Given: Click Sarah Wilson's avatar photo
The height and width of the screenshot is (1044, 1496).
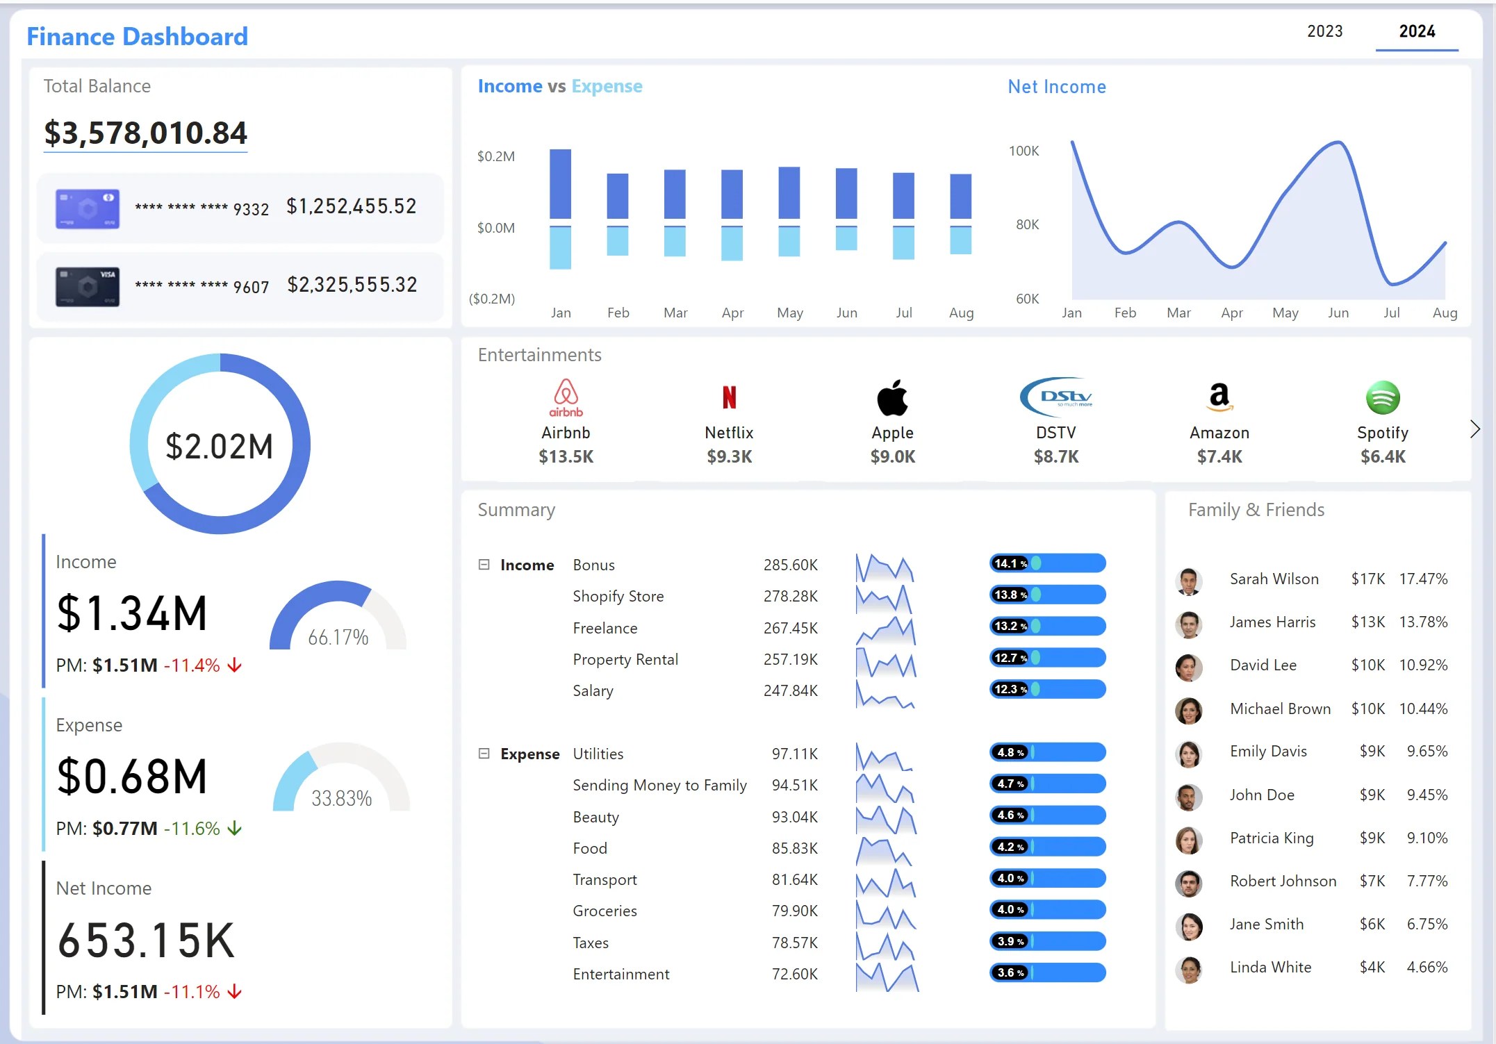Looking at the screenshot, I should [x=1189, y=581].
